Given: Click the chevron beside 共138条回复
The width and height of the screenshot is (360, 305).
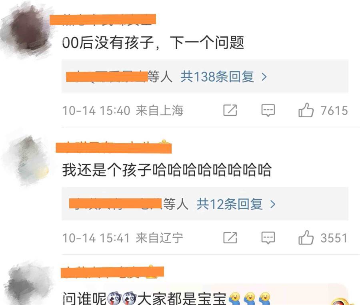Looking at the screenshot, I should coord(264,77).
